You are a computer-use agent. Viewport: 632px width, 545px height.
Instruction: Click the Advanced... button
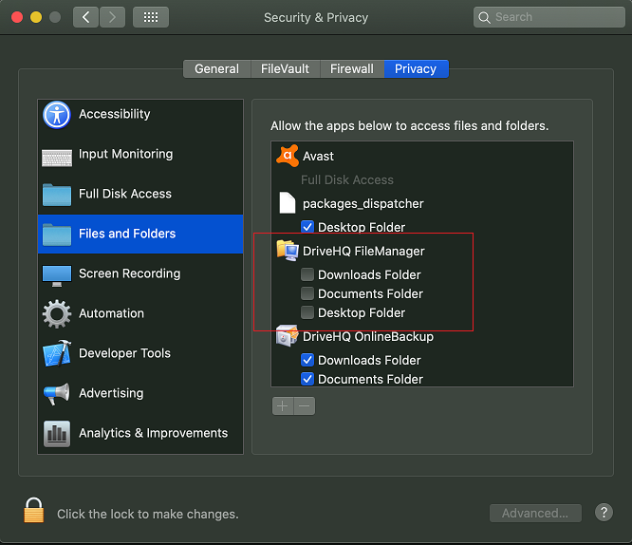pos(535,513)
